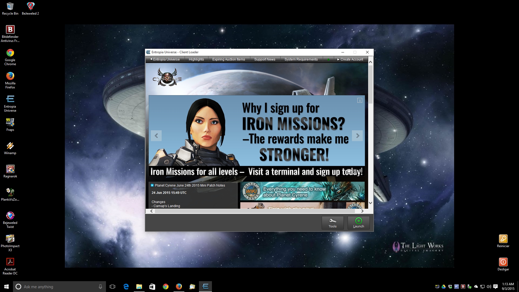Open the Tools wrench button
The width and height of the screenshot is (519, 292).
[x=332, y=223]
